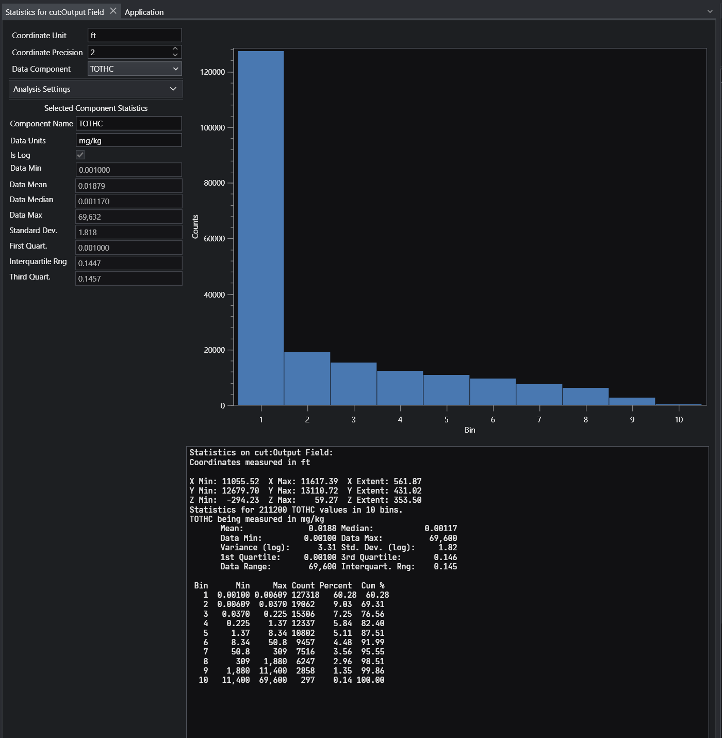Click the Standard Dev. value field
Image resolution: width=722 pixels, height=738 pixels.
[x=128, y=232]
